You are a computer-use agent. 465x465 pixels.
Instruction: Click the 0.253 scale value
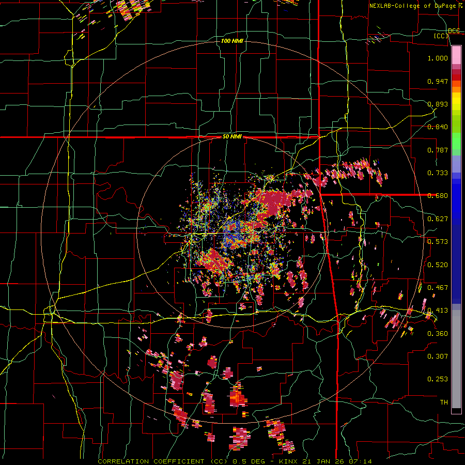pos(438,379)
